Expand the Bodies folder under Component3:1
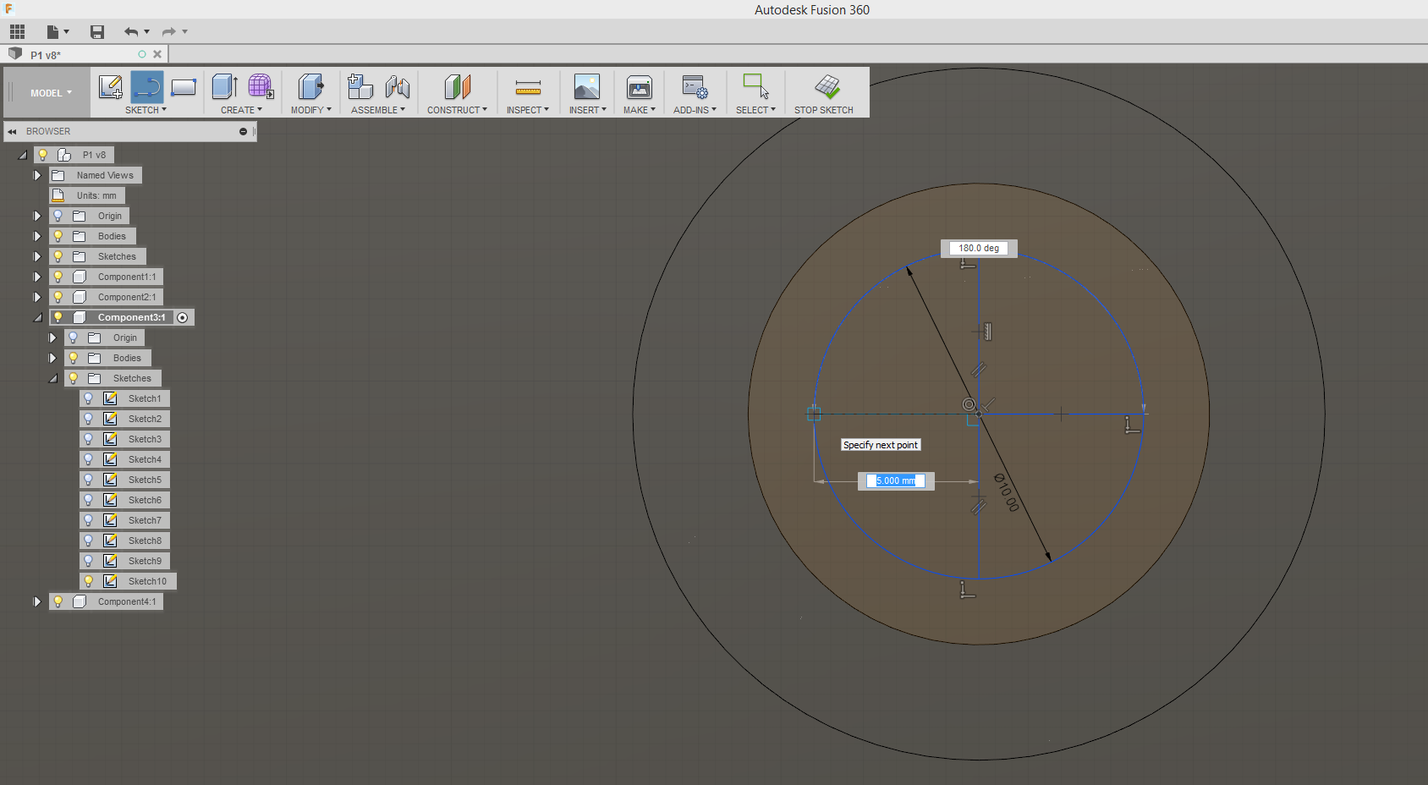Viewport: 1428px width, 785px height. (x=52, y=358)
